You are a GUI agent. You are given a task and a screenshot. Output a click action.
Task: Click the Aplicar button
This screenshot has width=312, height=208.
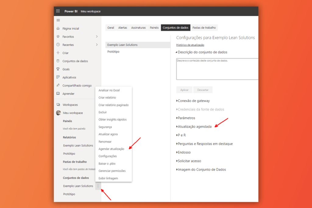184,90
